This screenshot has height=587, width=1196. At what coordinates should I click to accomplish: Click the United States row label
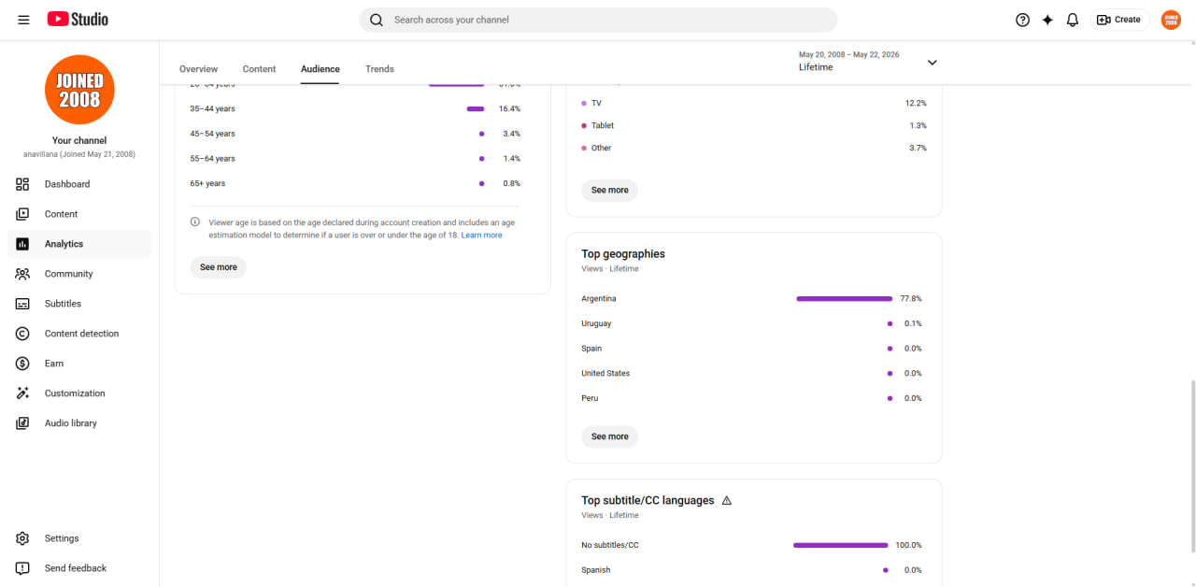pos(605,373)
